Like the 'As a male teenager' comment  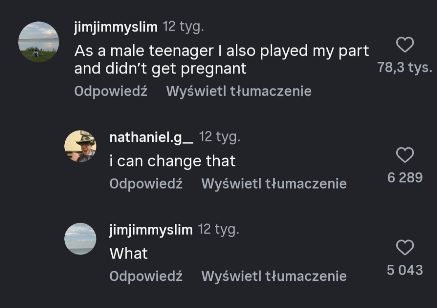tap(405, 45)
